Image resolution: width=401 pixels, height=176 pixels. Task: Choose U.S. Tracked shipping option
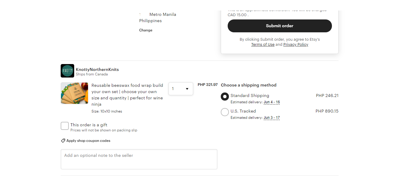click(x=225, y=112)
